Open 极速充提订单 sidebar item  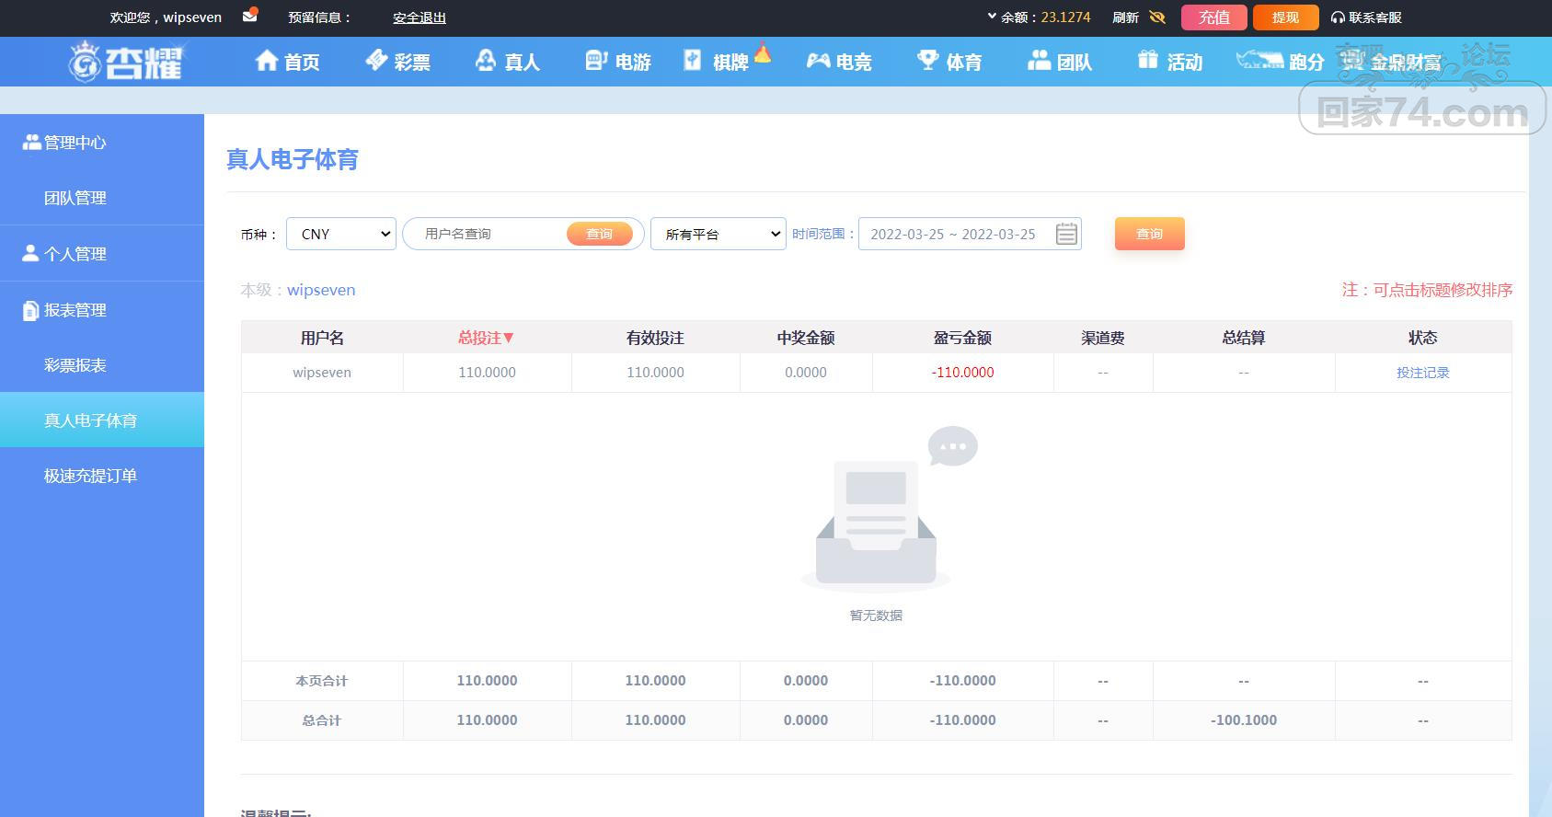click(x=90, y=476)
